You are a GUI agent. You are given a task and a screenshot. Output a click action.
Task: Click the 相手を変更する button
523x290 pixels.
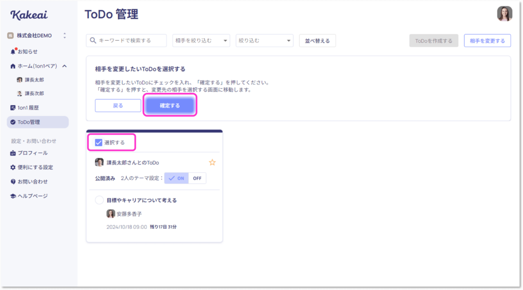pyautogui.click(x=487, y=41)
